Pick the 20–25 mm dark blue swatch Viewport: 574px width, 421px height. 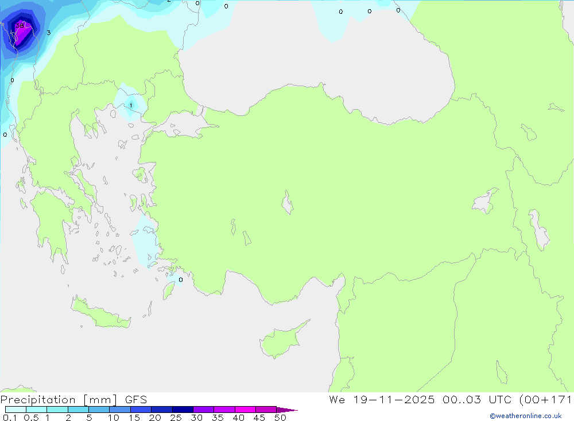tap(162, 410)
